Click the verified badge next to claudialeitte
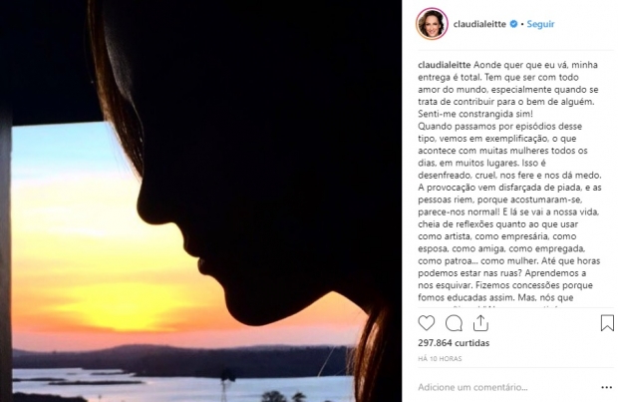The image size is (618, 402). [x=513, y=24]
